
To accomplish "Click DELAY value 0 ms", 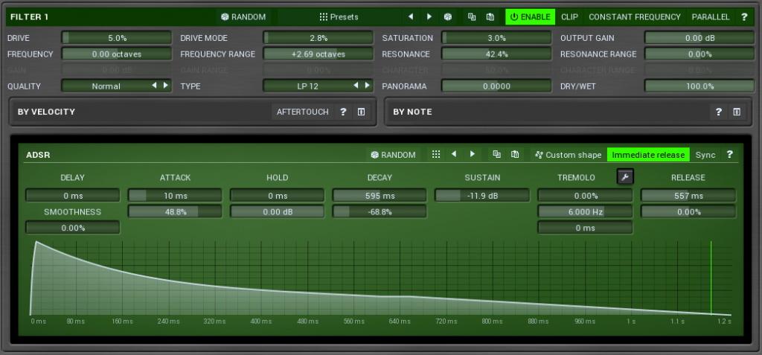I will [x=73, y=196].
